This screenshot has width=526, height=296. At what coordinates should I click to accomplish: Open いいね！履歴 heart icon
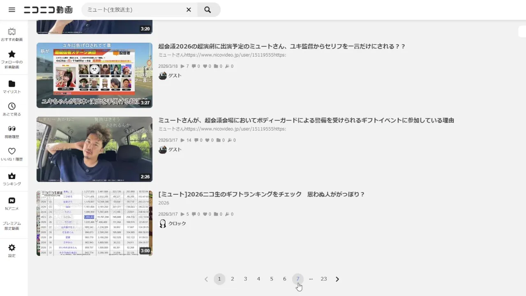tap(12, 151)
